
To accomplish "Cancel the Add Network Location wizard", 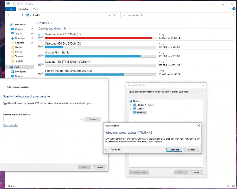I will (x=99, y=168).
